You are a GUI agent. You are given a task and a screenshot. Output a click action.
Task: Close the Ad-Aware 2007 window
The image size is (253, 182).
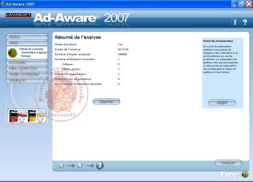point(249,4)
